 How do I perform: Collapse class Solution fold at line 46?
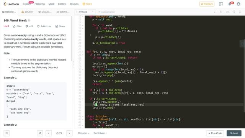pos(83,117)
